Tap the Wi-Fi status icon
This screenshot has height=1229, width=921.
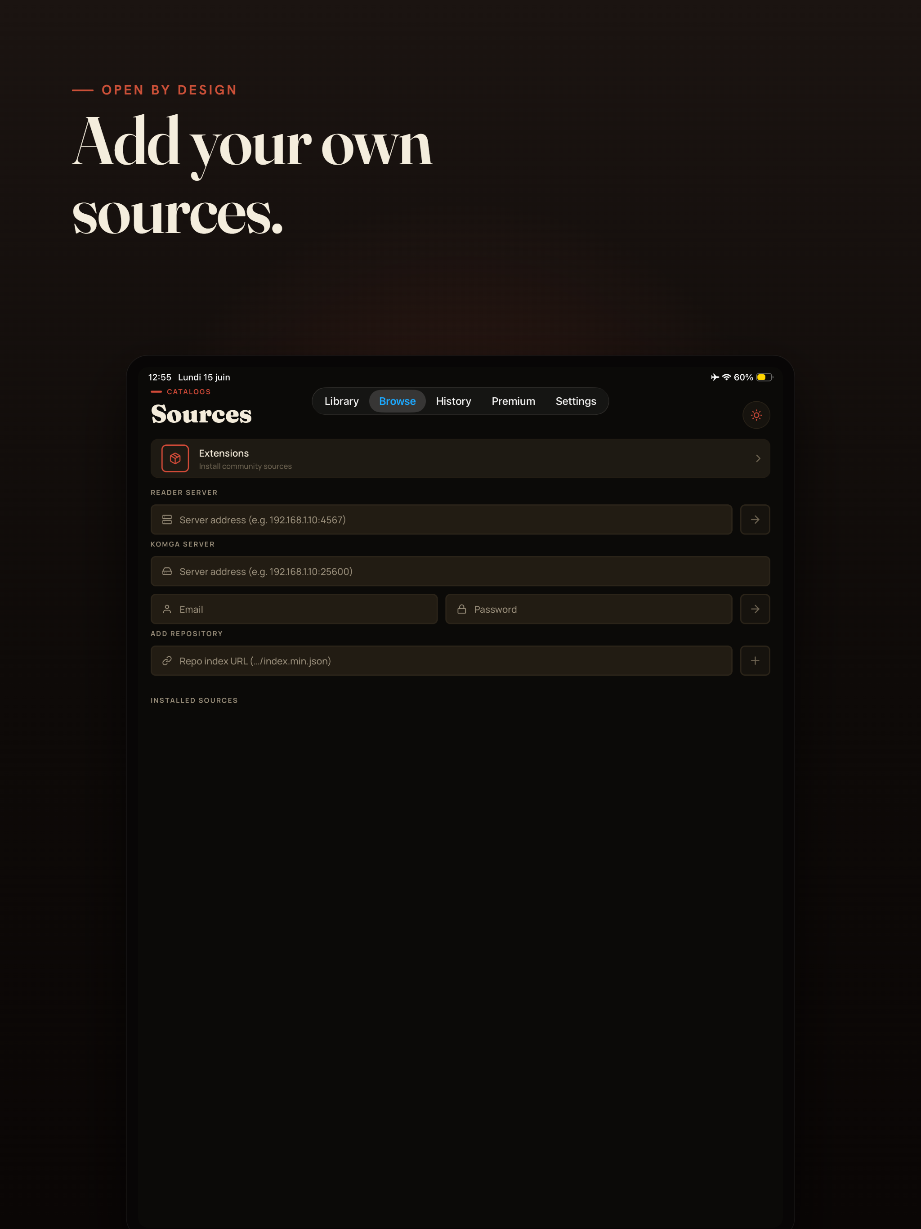pos(727,377)
